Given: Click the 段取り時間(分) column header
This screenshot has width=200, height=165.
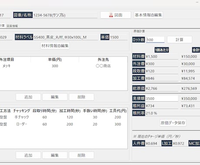Looking at the screenshot, I should tap(44, 111).
